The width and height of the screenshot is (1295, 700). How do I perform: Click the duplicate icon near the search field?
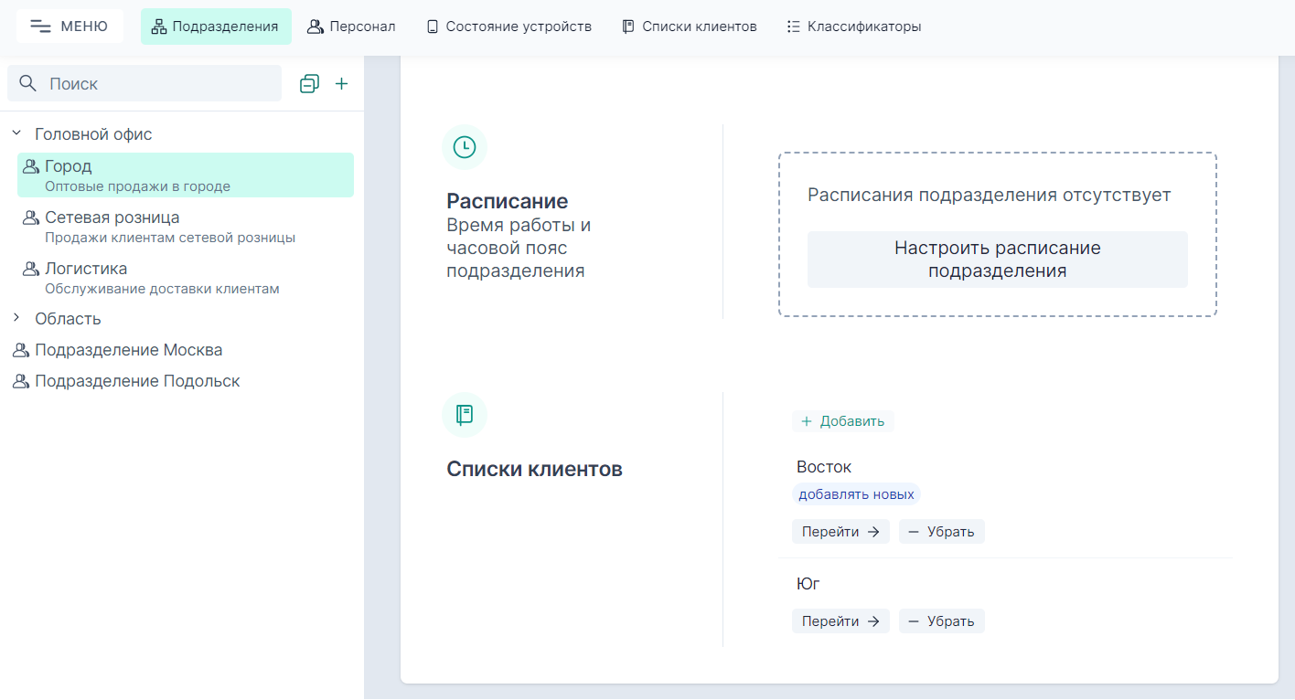(x=308, y=83)
